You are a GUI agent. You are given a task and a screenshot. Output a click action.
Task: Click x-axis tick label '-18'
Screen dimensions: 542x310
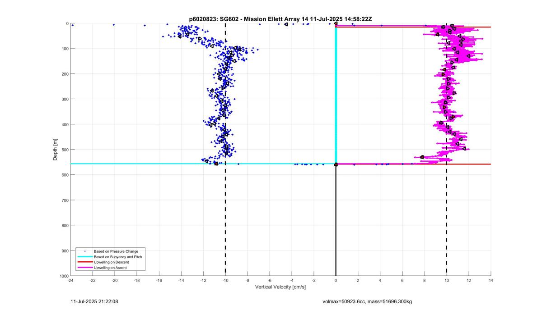point(137,280)
